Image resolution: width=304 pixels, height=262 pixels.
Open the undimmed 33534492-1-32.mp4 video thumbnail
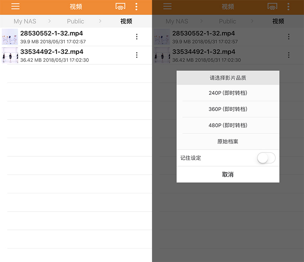pos(10,55)
